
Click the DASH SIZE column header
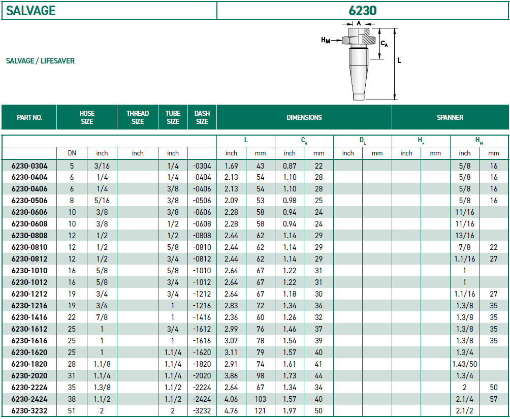coord(202,117)
